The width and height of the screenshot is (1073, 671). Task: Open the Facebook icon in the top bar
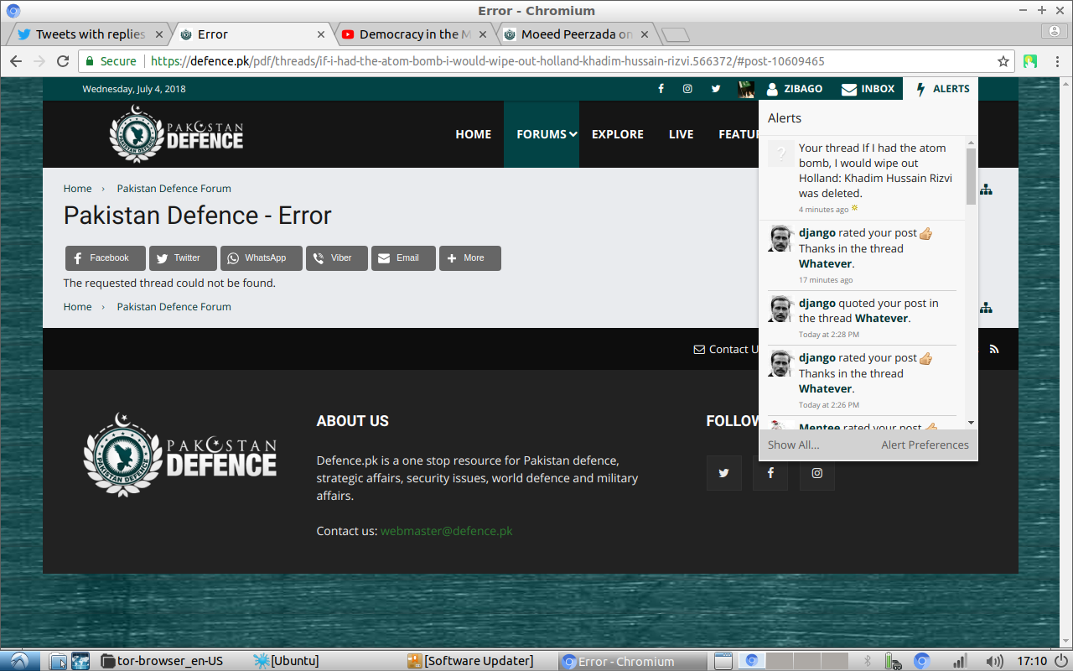661,89
